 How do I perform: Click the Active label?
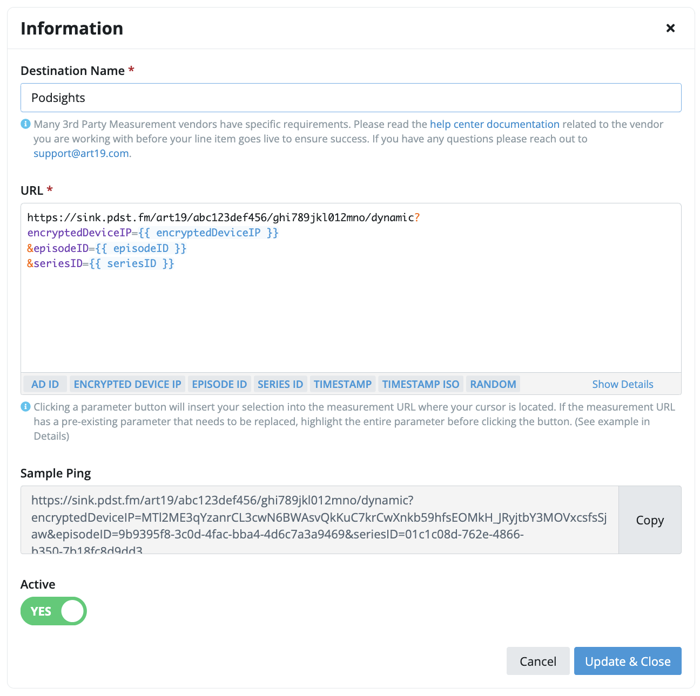[x=38, y=584]
